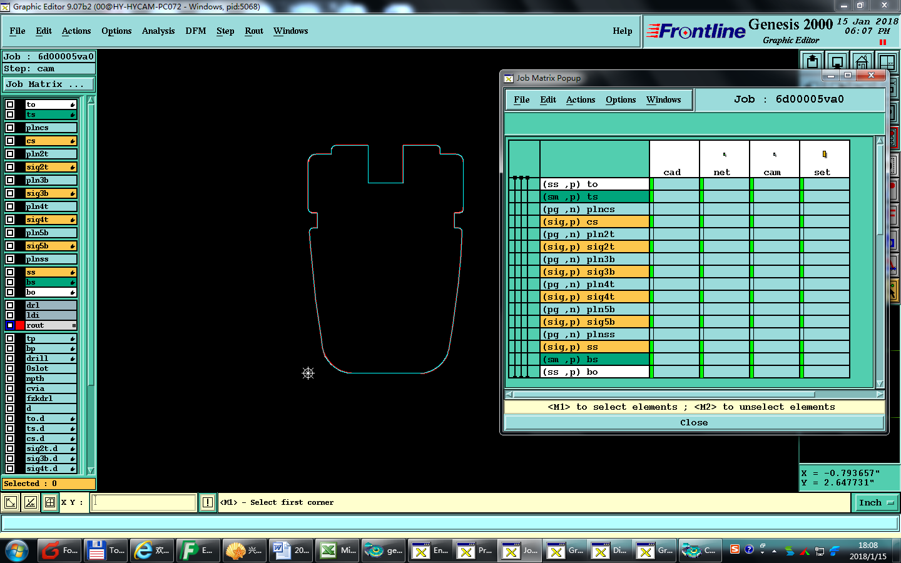The height and width of the screenshot is (563, 901).
Task: Click the 'cam' step column header
Action: point(775,160)
